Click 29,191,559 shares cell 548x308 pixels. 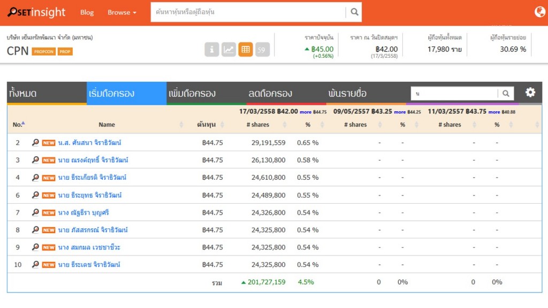[x=269, y=142]
